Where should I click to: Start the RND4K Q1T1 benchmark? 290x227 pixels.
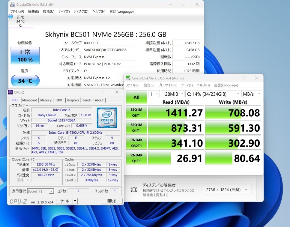tap(136, 158)
